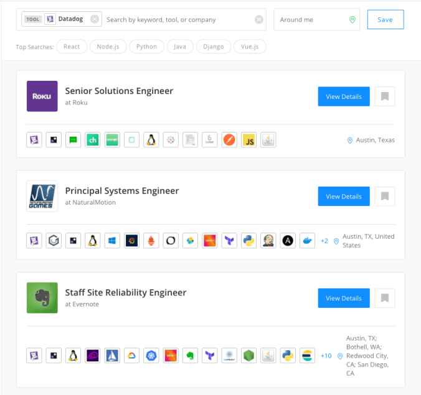Click the Tableau tool icon
Image resolution: width=421 pixels, height=395 pixels.
point(171,140)
